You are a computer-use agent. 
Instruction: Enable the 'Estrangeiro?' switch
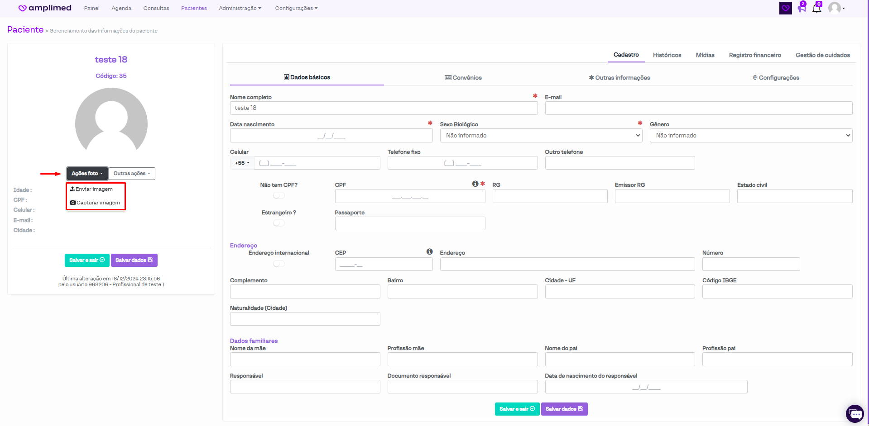click(x=279, y=223)
